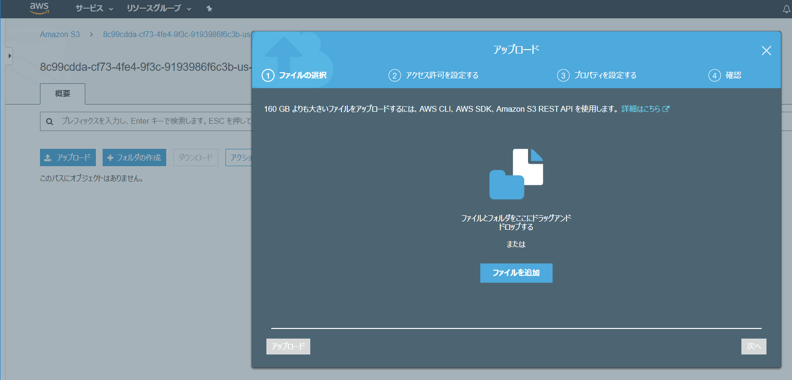Click the step 1 circle number icon
Viewport: 792px width, 380px height.
coord(268,76)
